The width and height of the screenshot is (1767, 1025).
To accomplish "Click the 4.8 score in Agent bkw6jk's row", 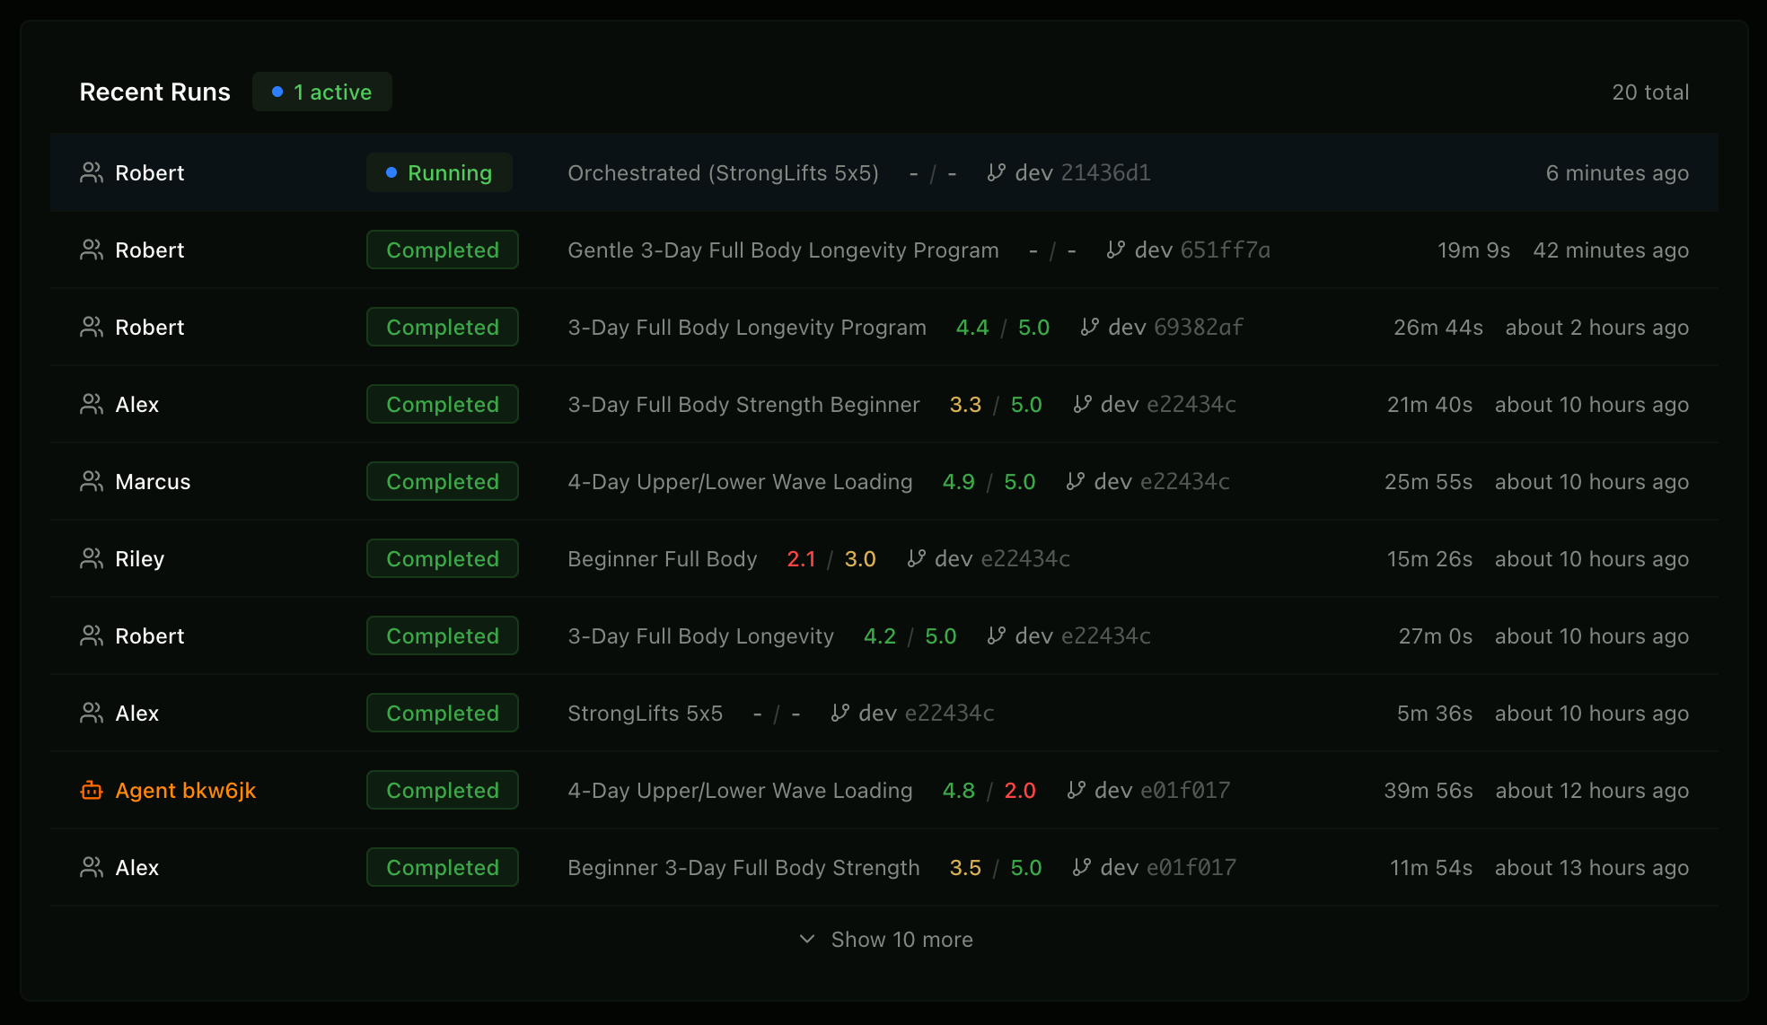I will click(x=959, y=790).
